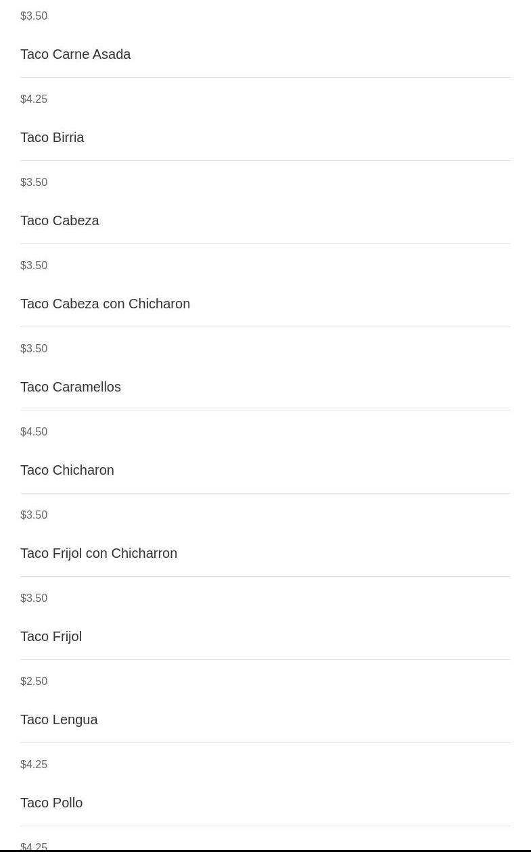Select the Taco Carne Asada menu item

tap(75, 54)
